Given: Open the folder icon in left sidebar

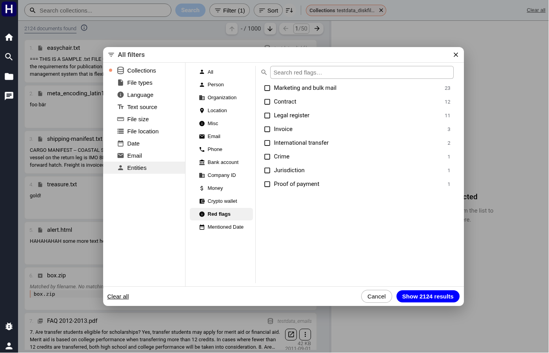Looking at the screenshot, I should point(9,76).
